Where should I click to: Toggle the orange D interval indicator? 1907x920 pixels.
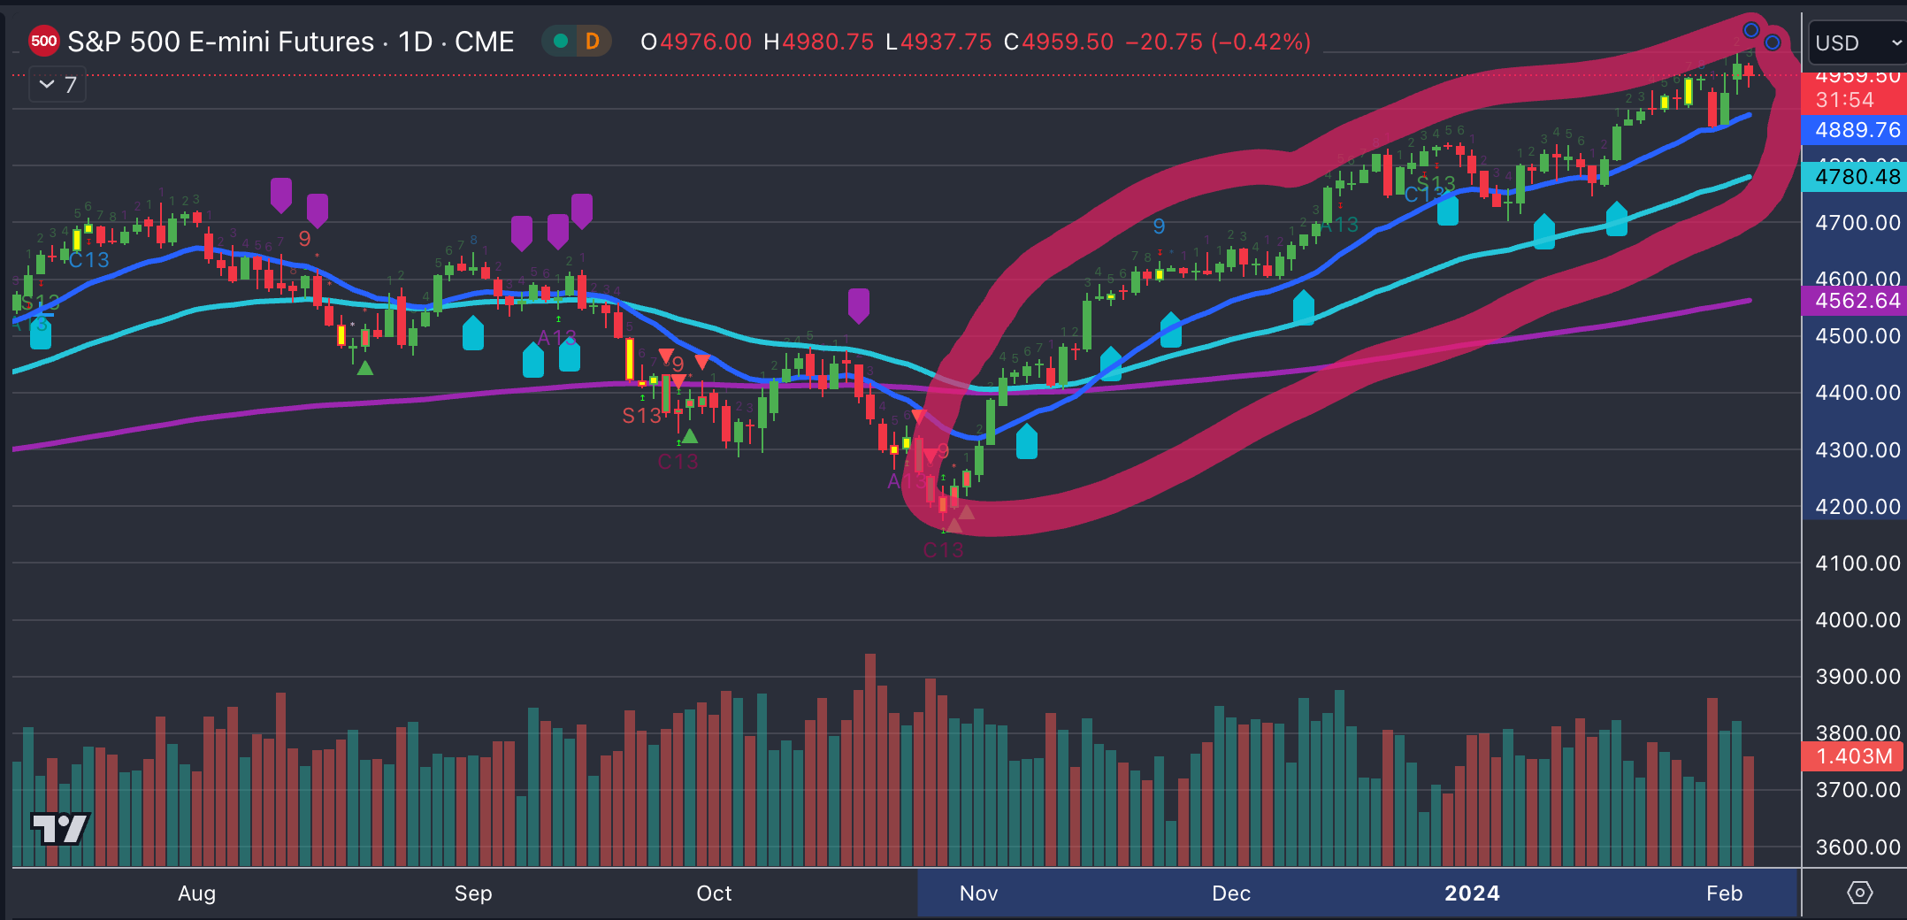[x=591, y=41]
